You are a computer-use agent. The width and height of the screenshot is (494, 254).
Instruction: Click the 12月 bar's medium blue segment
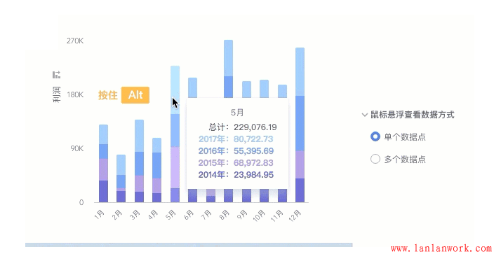tap(300, 124)
